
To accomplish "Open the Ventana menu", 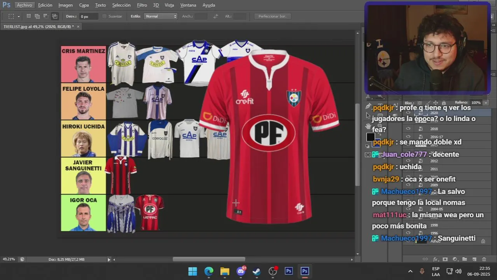I will click(188, 5).
